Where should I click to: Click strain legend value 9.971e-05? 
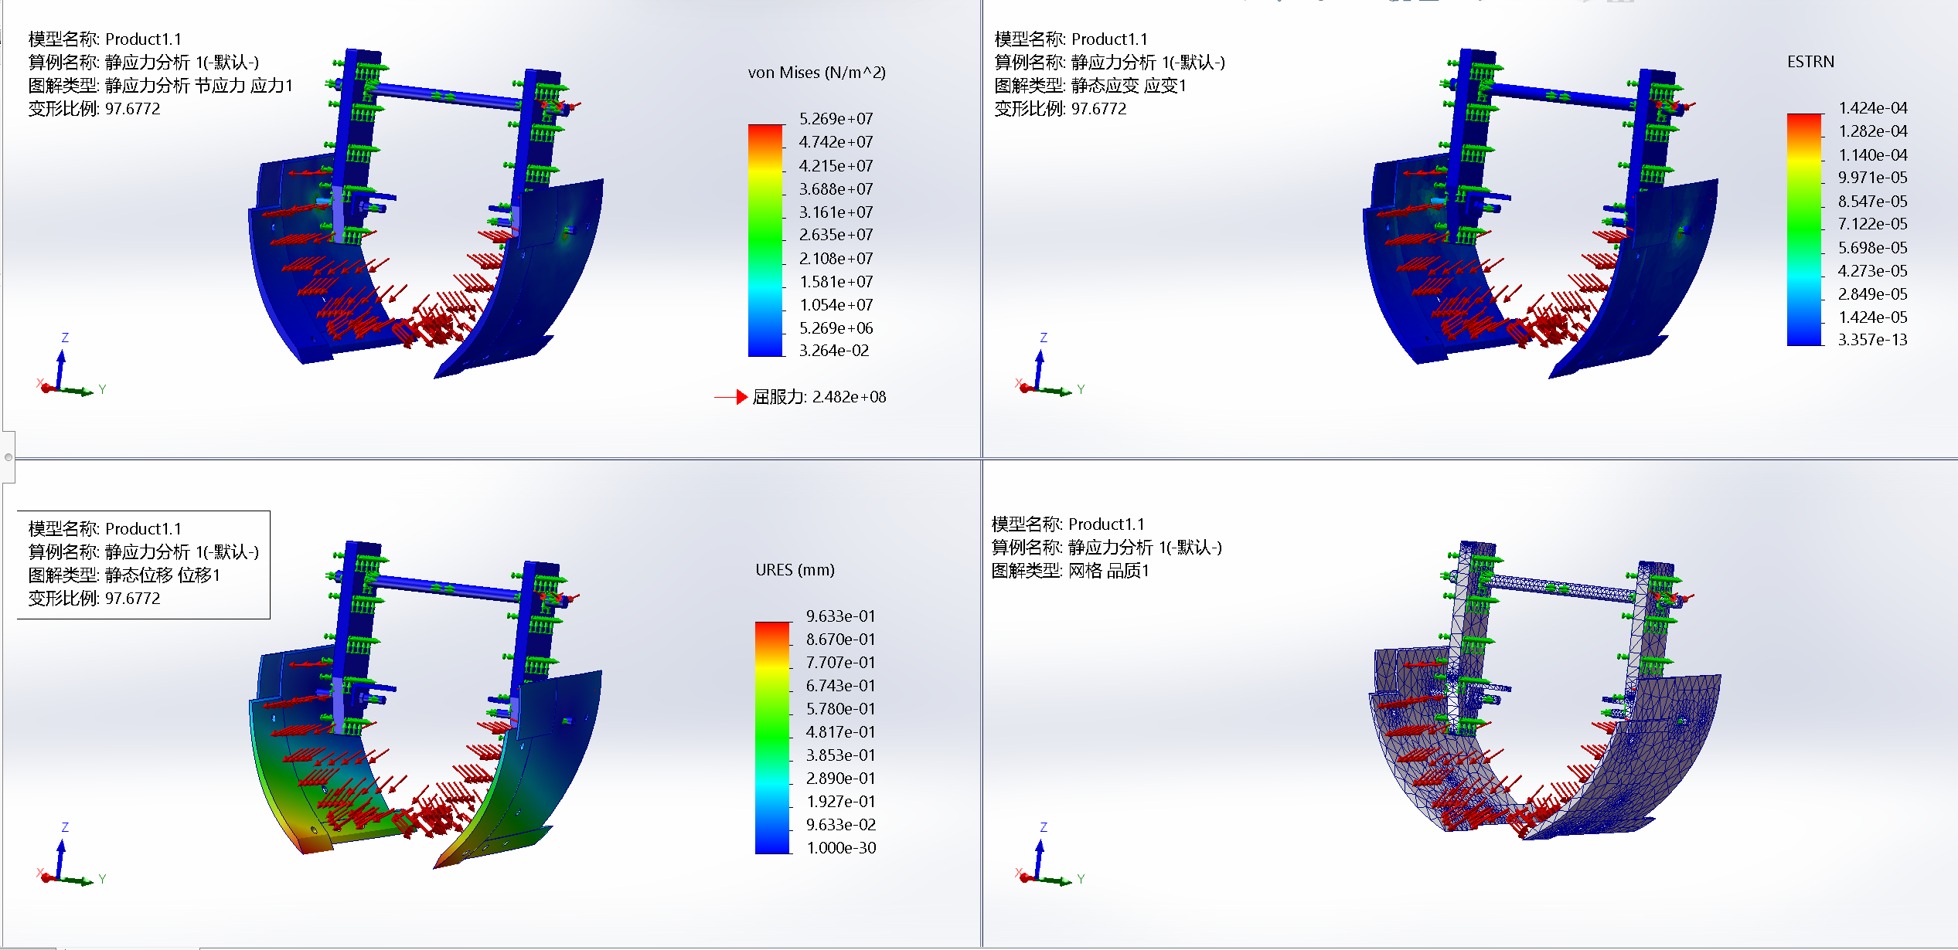point(1872,178)
